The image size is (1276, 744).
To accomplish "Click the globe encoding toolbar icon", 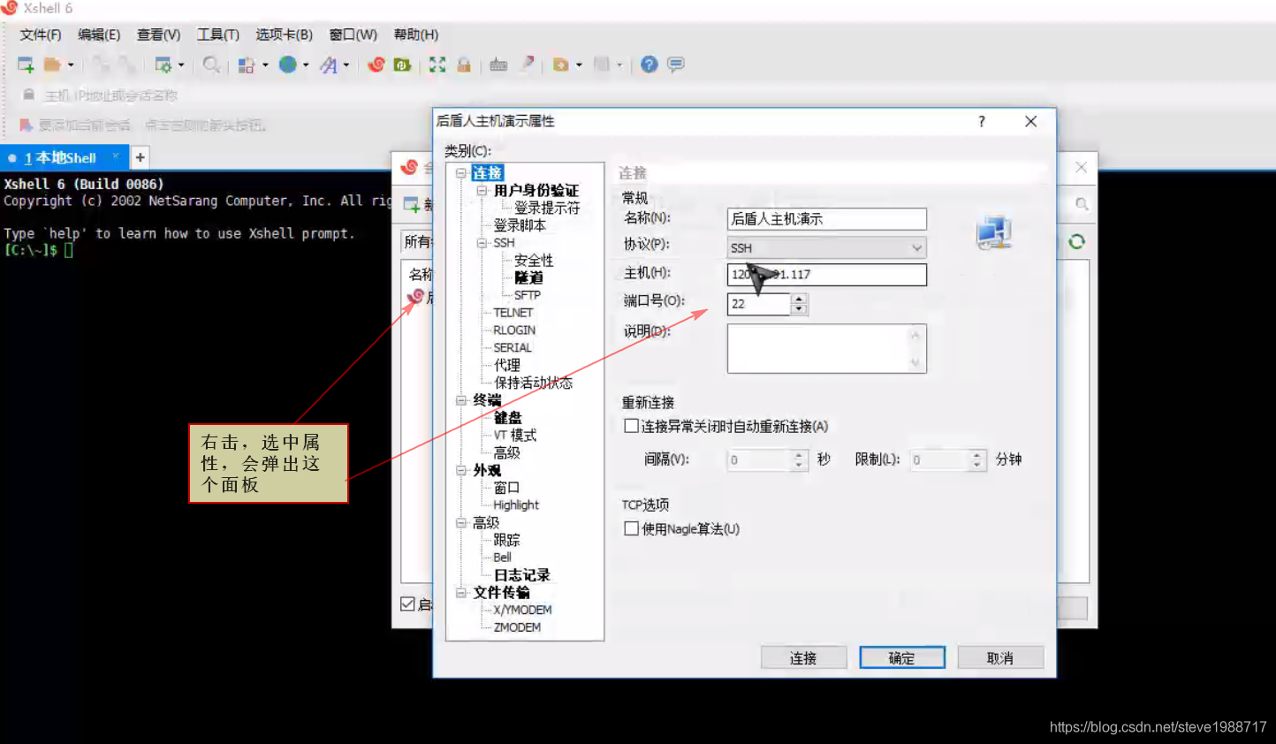I will click(x=288, y=65).
